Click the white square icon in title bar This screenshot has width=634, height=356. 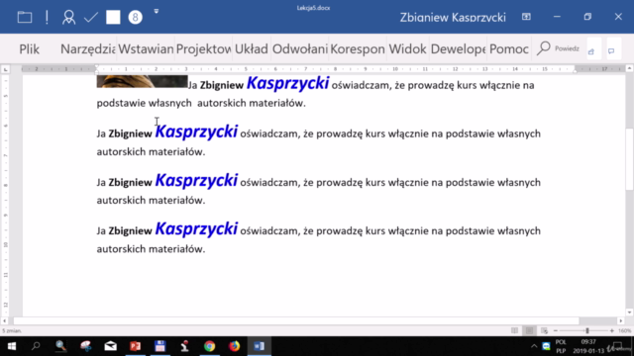coord(113,17)
